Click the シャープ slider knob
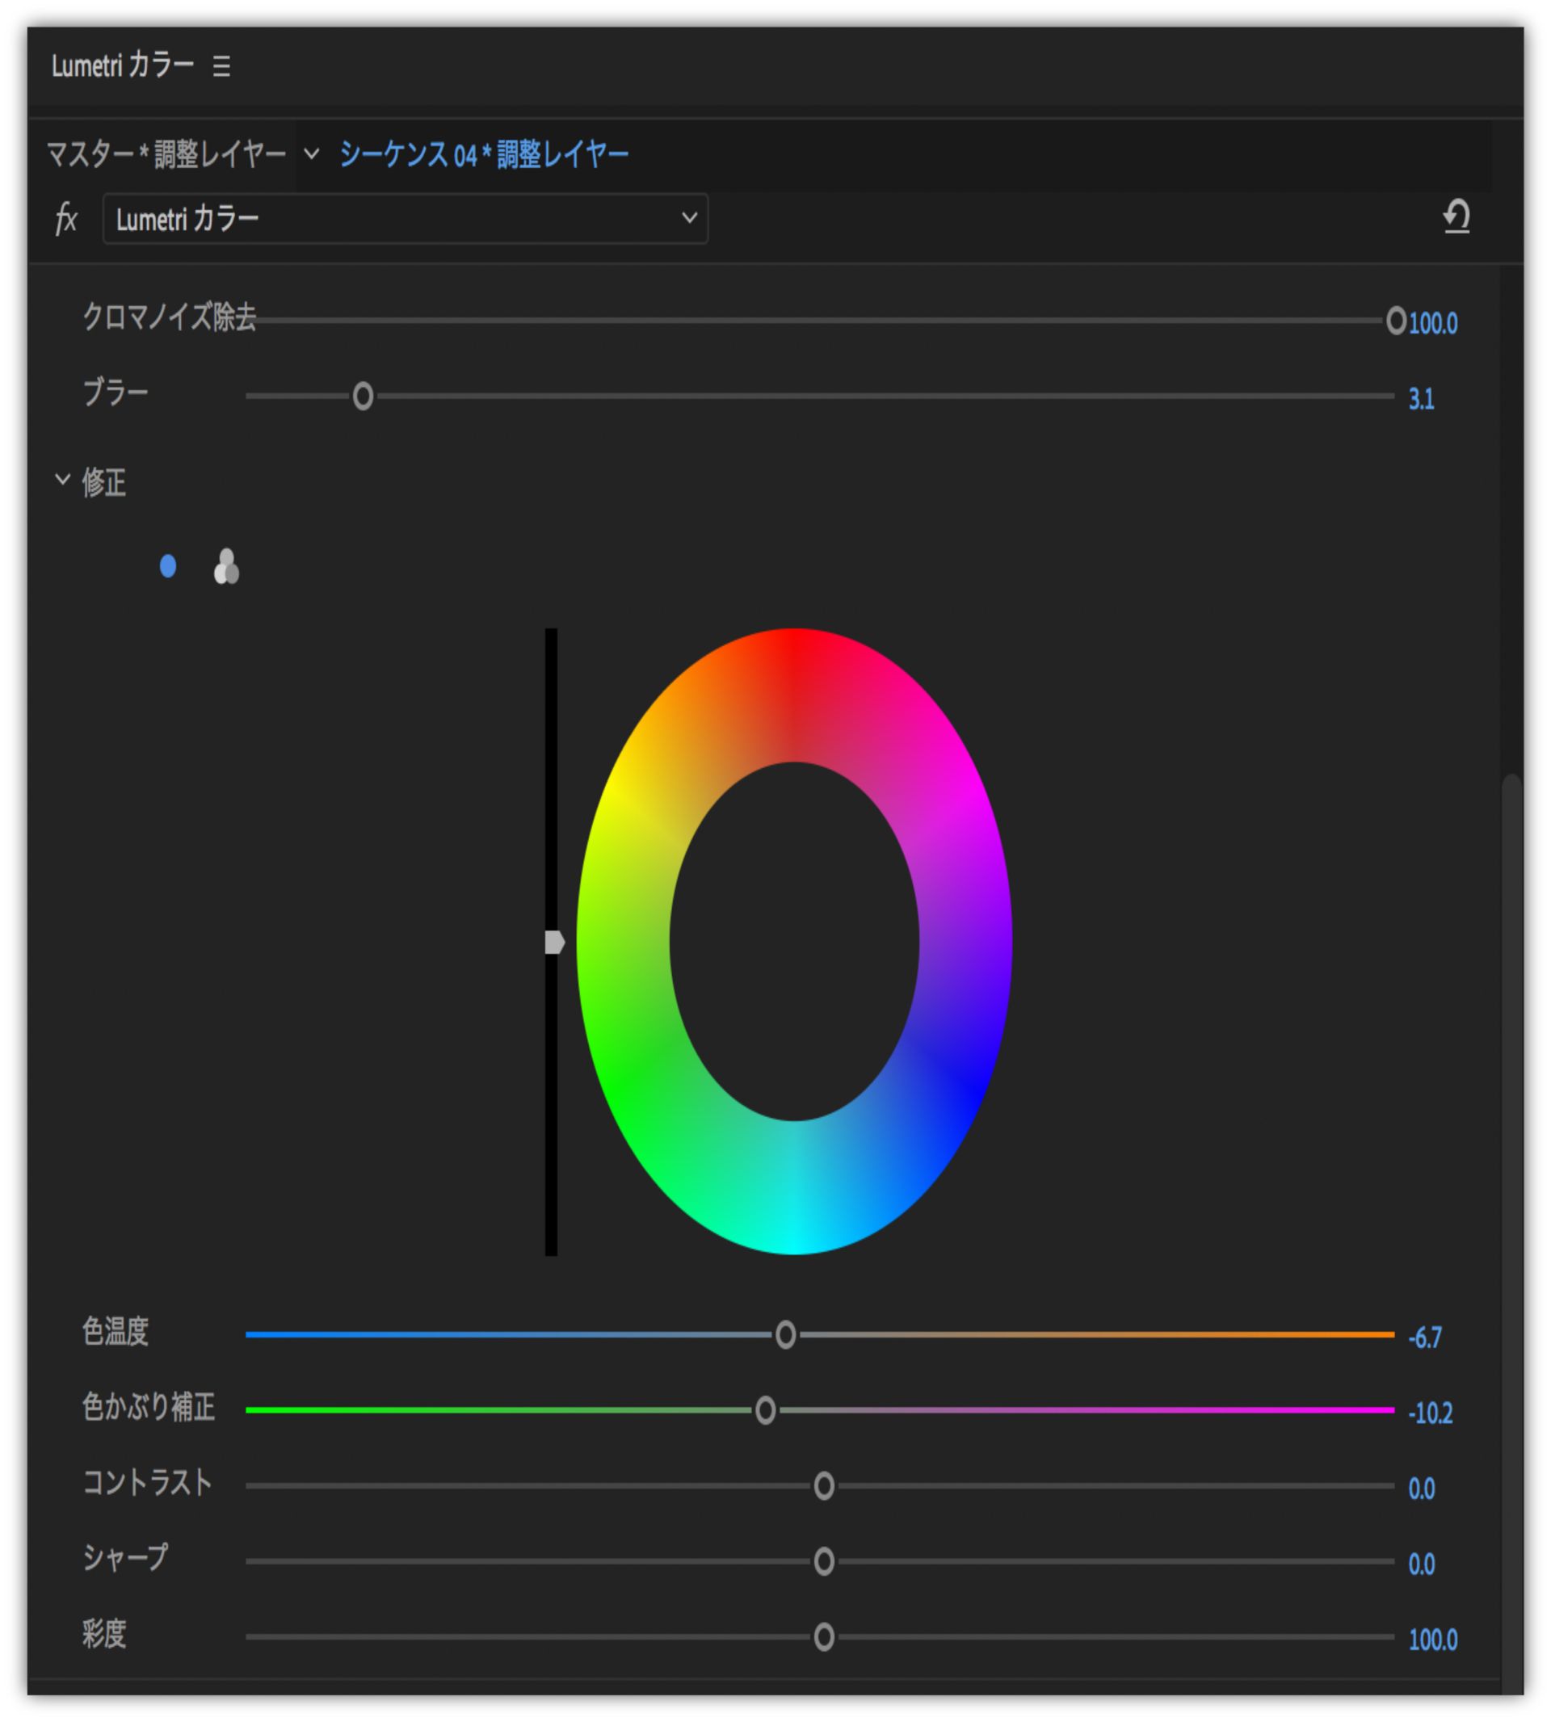Image resolution: width=1551 pixels, height=1722 pixels. (823, 1562)
